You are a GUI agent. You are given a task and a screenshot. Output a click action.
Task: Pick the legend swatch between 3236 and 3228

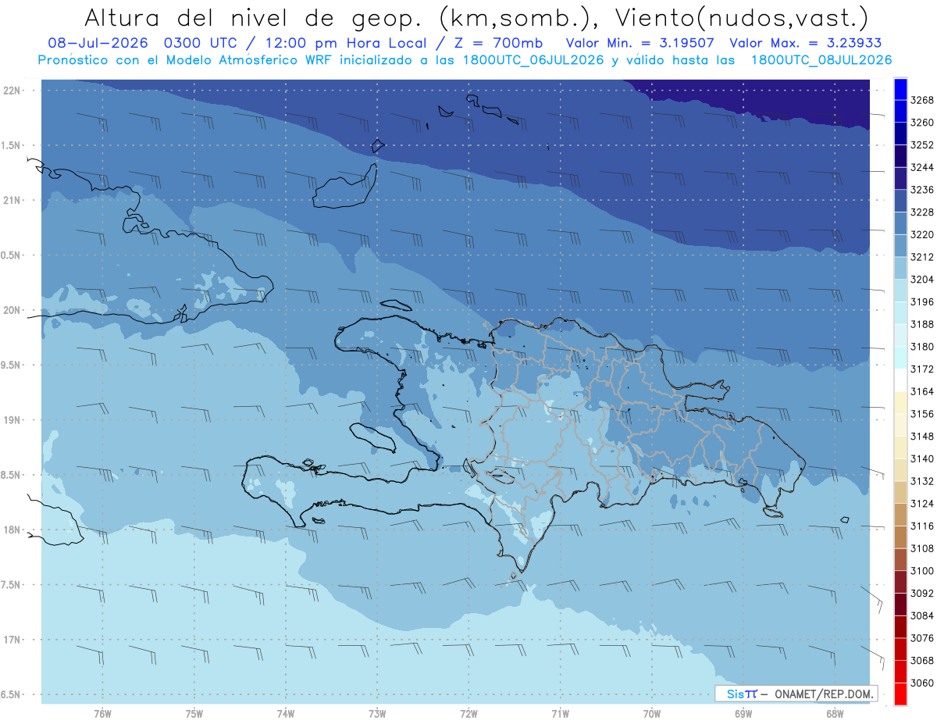coord(900,202)
